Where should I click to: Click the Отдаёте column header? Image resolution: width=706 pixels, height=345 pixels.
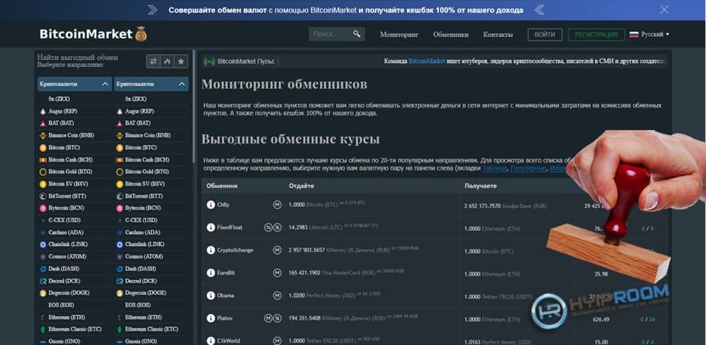pos(301,186)
